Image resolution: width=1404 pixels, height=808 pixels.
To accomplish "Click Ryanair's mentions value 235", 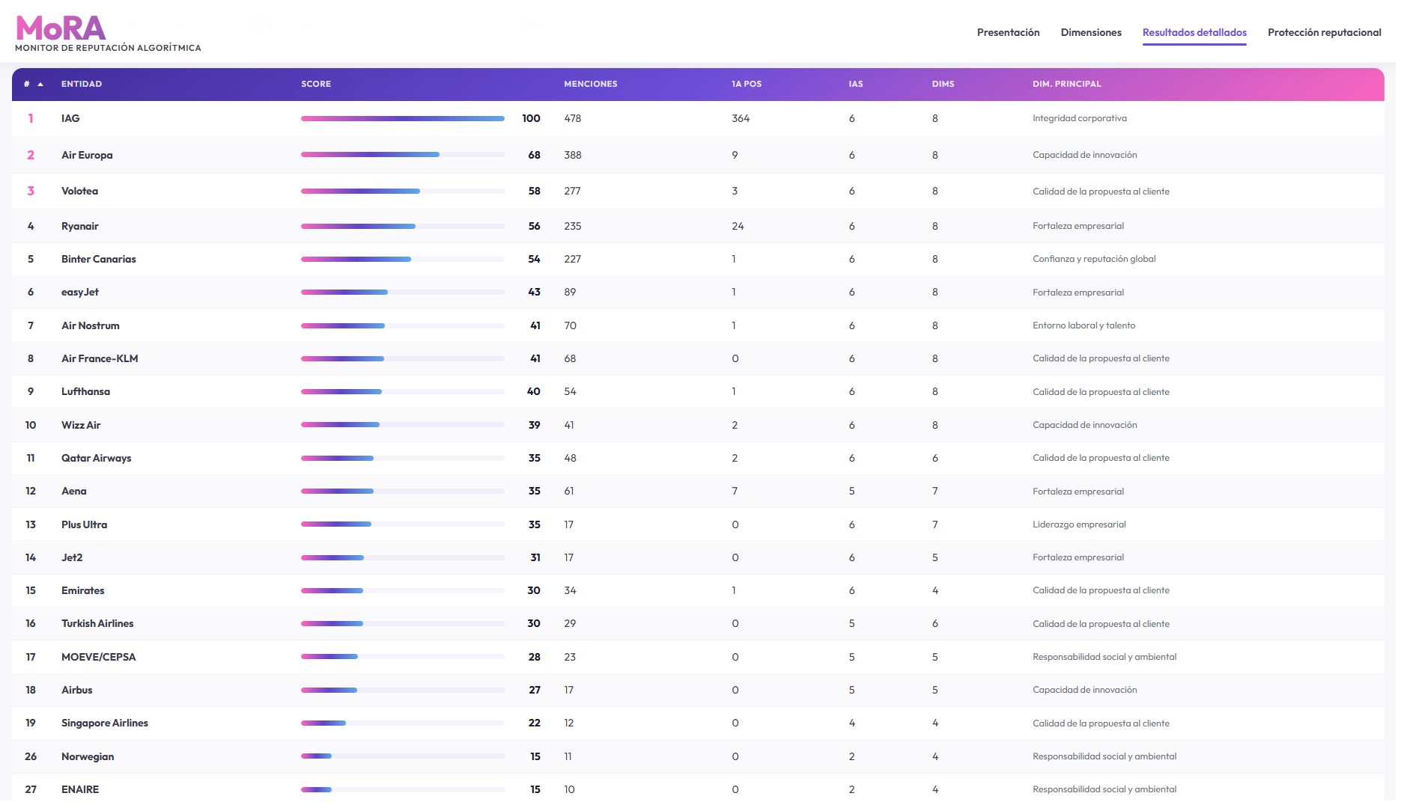I will point(573,227).
